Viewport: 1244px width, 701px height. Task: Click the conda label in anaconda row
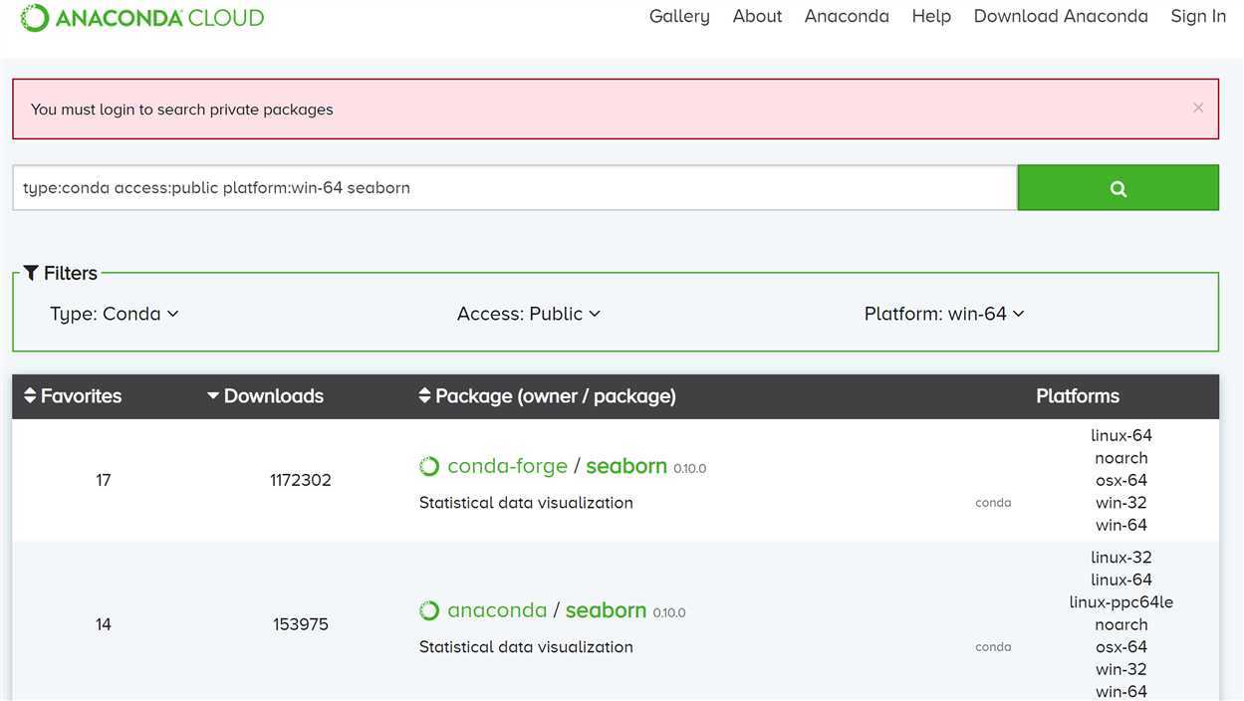point(993,647)
